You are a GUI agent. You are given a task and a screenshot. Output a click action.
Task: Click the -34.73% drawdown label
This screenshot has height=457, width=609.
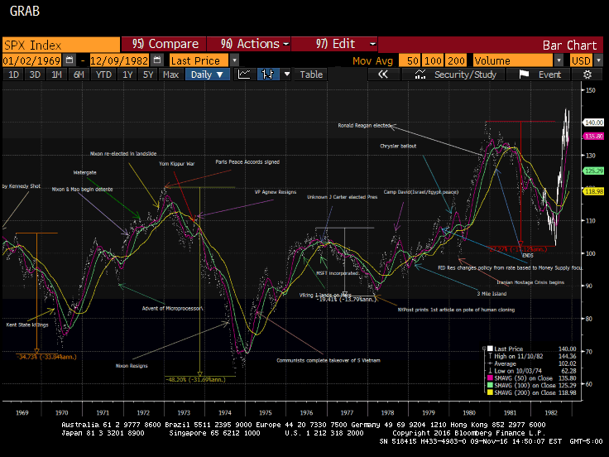pyautogui.click(x=46, y=357)
